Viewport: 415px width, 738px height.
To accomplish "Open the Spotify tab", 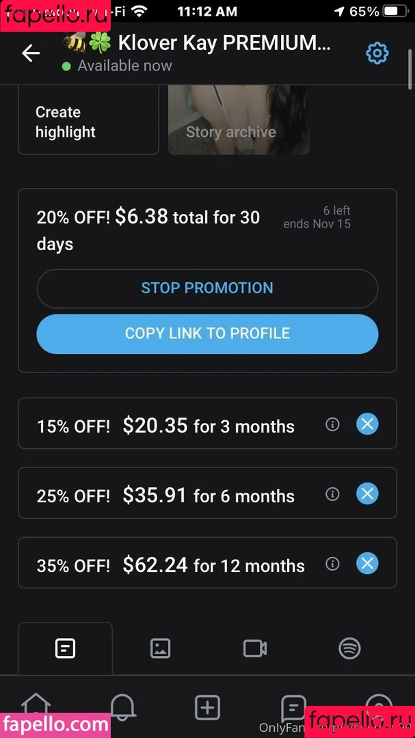I will pyautogui.click(x=350, y=648).
